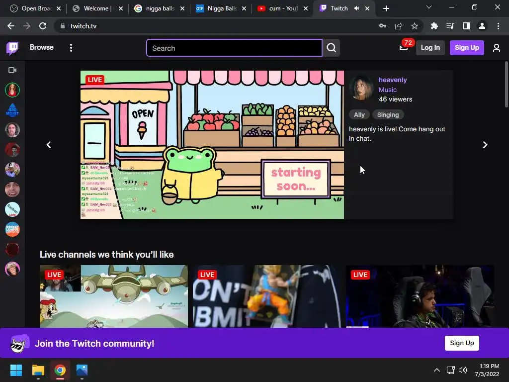Click inside the Twitch Search field
Image resolution: width=509 pixels, height=382 pixels.
pyautogui.click(x=235, y=48)
